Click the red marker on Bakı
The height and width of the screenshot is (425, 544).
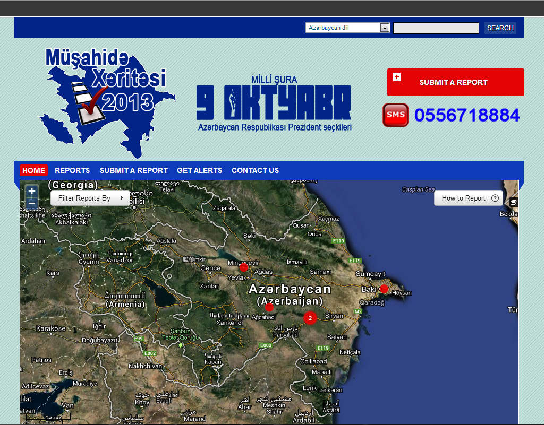coord(384,289)
